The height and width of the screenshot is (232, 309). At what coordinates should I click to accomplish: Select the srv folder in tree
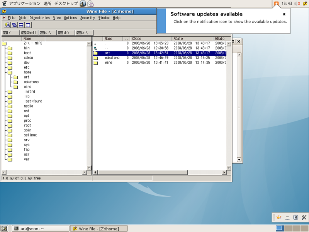(x=27, y=140)
